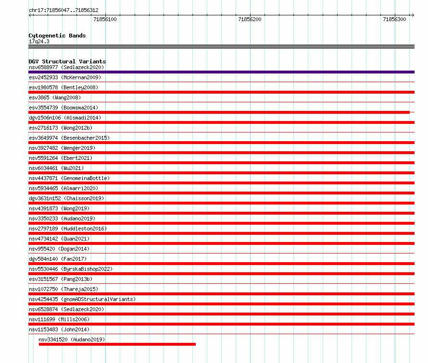Image resolution: width=428 pixels, height=363 pixels.
Task: Click the short red bar under nsv3341520
Action: pos(117,344)
